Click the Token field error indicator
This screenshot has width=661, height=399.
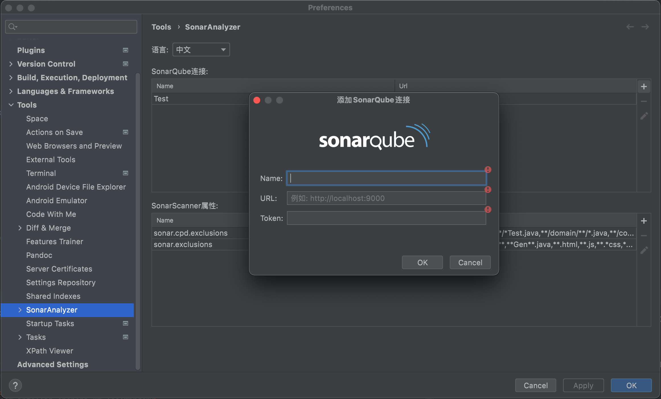[488, 209]
